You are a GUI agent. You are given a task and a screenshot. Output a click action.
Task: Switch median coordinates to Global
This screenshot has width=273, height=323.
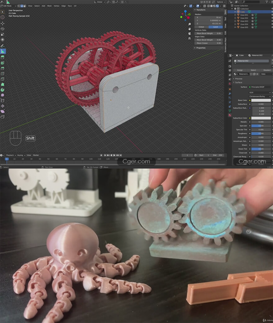pos(201,27)
